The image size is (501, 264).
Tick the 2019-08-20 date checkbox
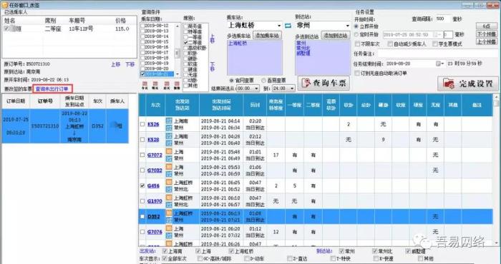[142, 68]
